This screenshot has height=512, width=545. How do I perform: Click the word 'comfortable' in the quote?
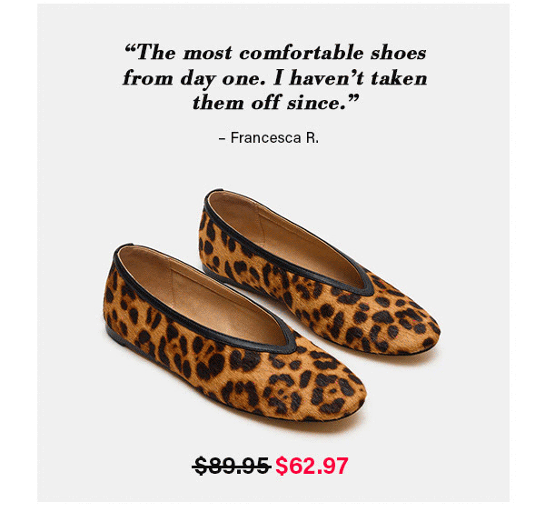pyautogui.click(x=302, y=53)
